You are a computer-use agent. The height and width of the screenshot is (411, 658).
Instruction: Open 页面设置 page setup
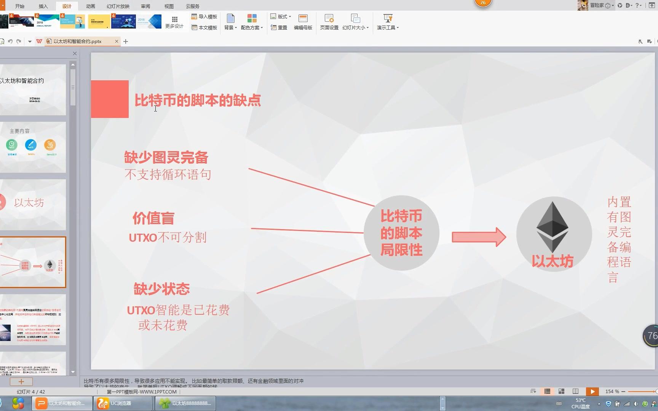[329, 22]
